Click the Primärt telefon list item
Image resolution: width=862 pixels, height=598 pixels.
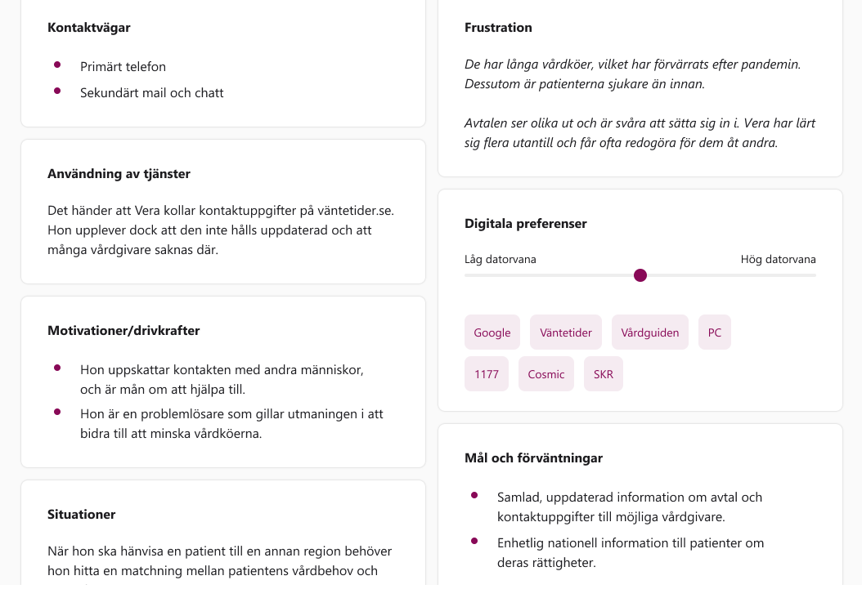point(123,67)
